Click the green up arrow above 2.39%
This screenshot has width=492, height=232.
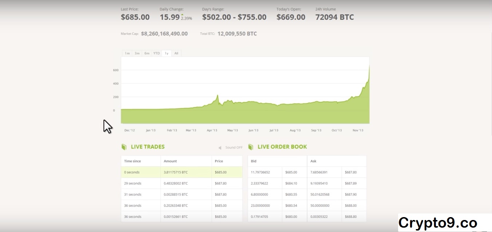[x=182, y=15]
